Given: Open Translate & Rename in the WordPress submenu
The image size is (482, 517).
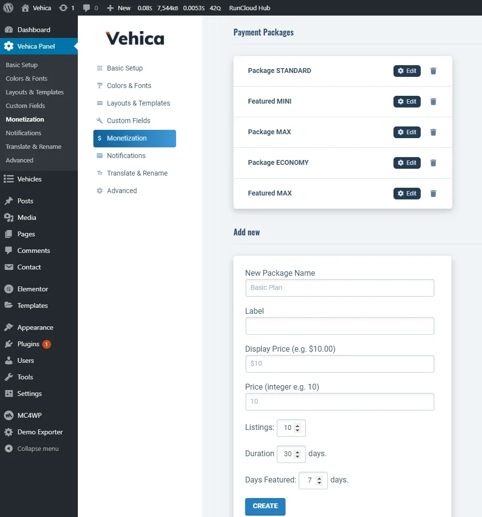Looking at the screenshot, I should click(33, 146).
